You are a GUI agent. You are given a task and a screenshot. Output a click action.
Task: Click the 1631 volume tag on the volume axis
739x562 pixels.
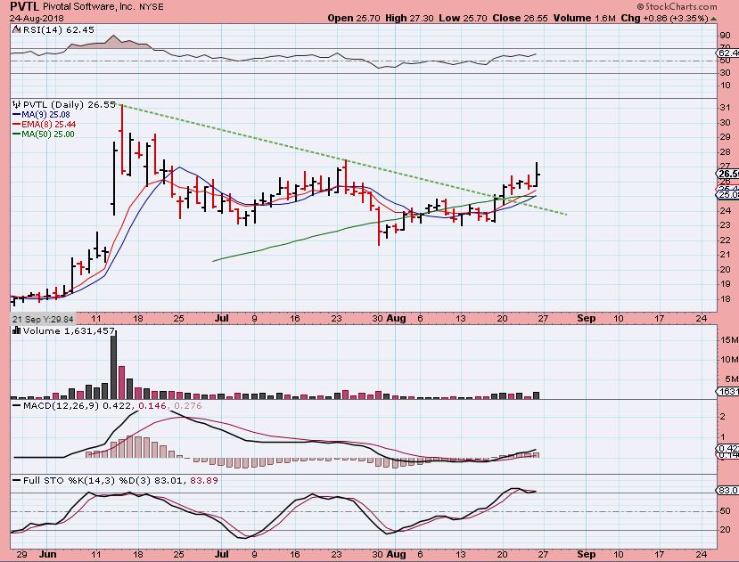tap(727, 392)
